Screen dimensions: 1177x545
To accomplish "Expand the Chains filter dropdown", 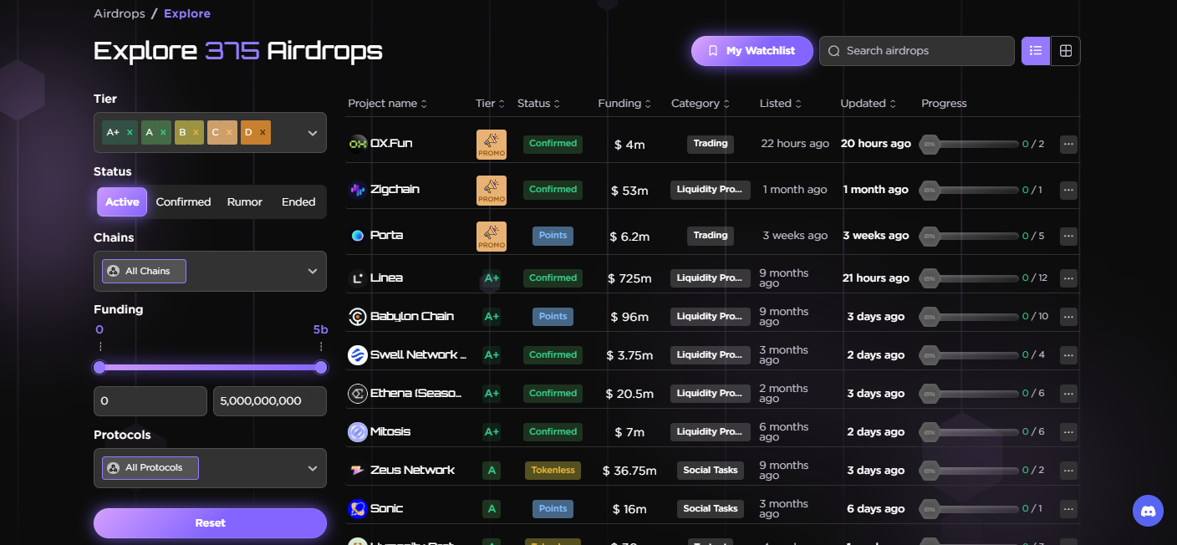I will (313, 272).
